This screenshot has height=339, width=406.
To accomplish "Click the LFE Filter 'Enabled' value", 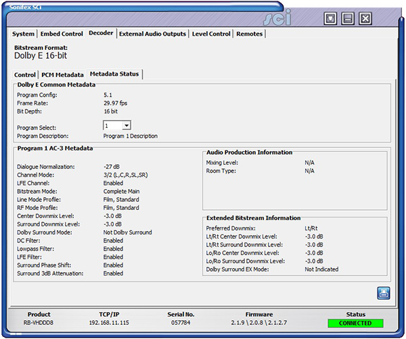I will coord(113,257).
